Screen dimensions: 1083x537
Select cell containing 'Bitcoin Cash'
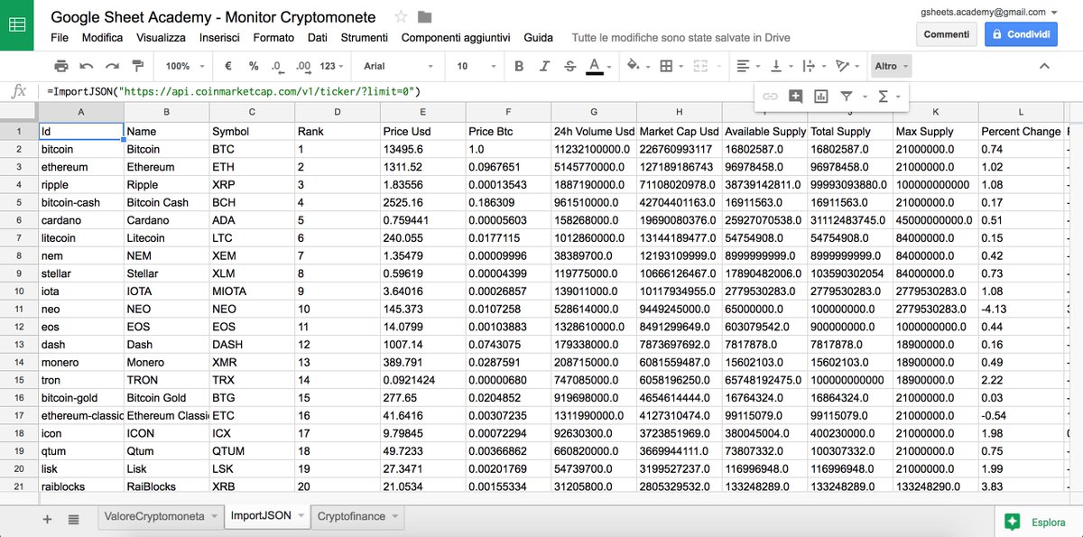tap(166, 202)
